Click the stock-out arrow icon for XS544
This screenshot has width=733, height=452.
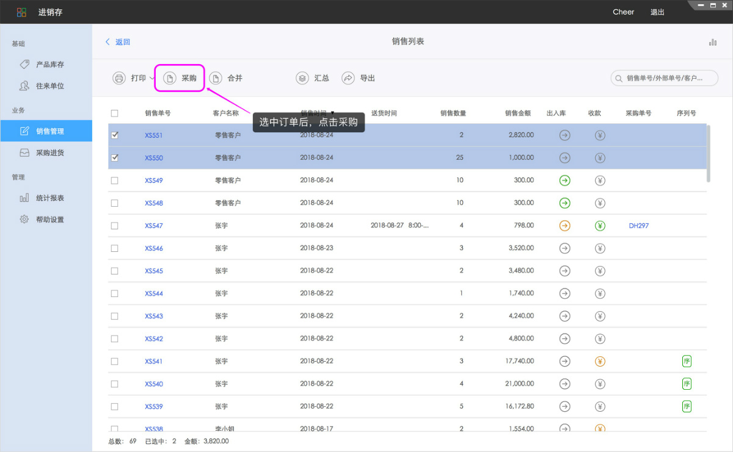point(565,293)
